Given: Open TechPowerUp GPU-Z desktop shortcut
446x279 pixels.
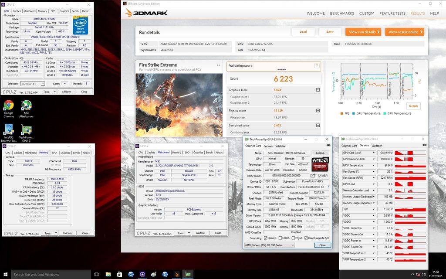Looking at the screenshot, I should point(26,130).
